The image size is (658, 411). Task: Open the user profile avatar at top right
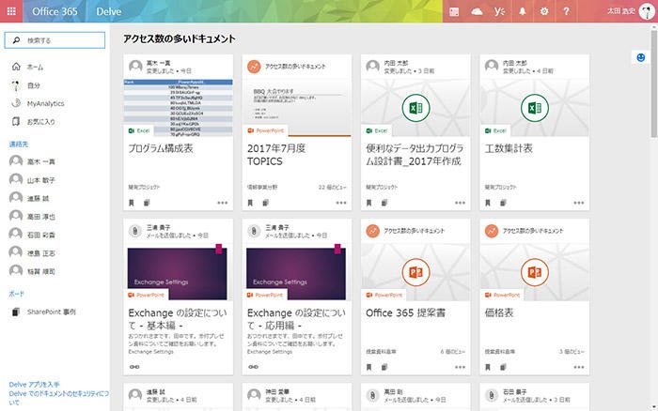pos(647,11)
